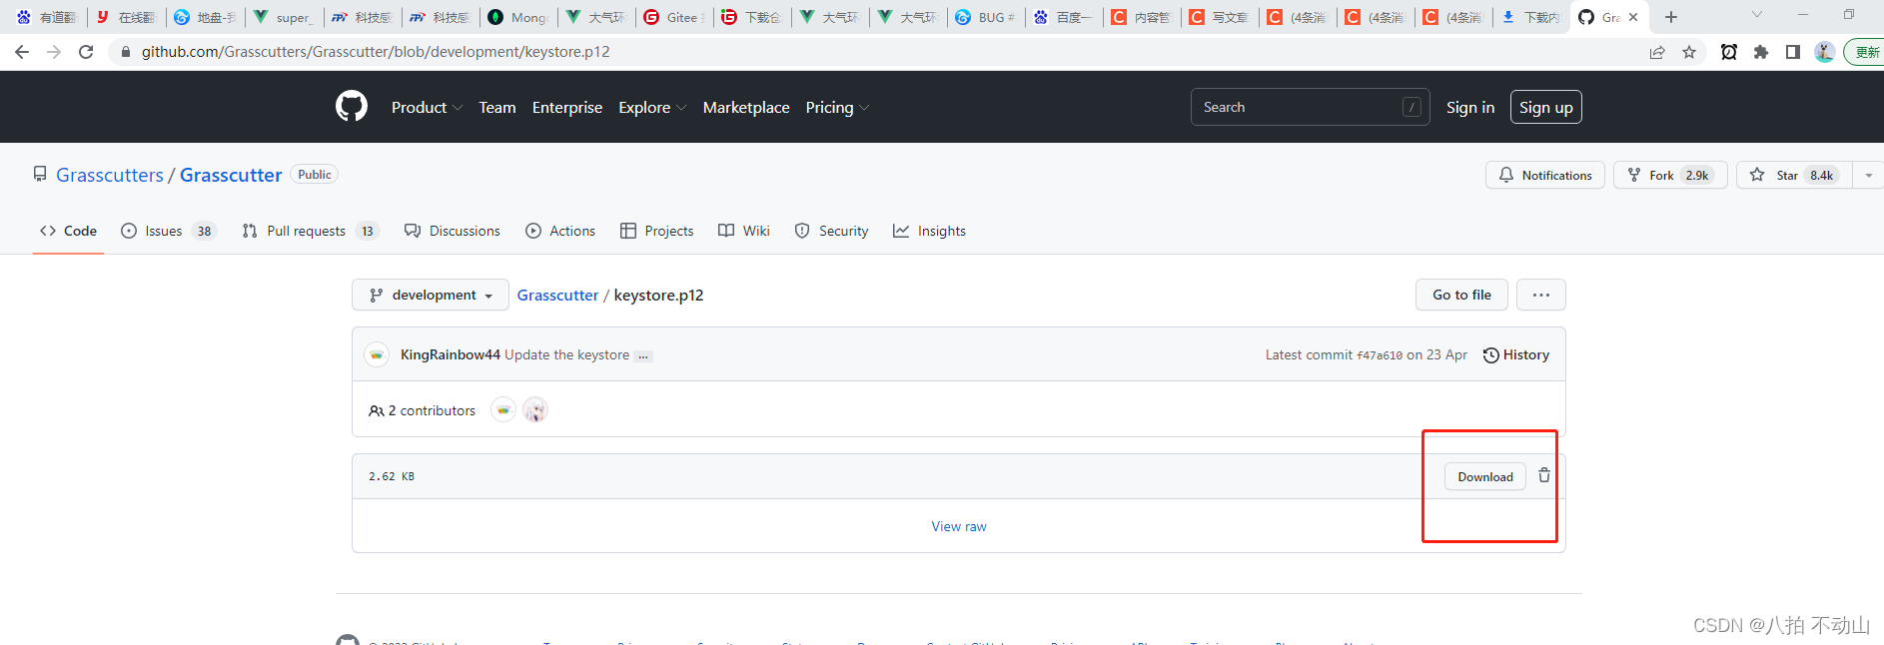Click the Sign in link

(1470, 107)
